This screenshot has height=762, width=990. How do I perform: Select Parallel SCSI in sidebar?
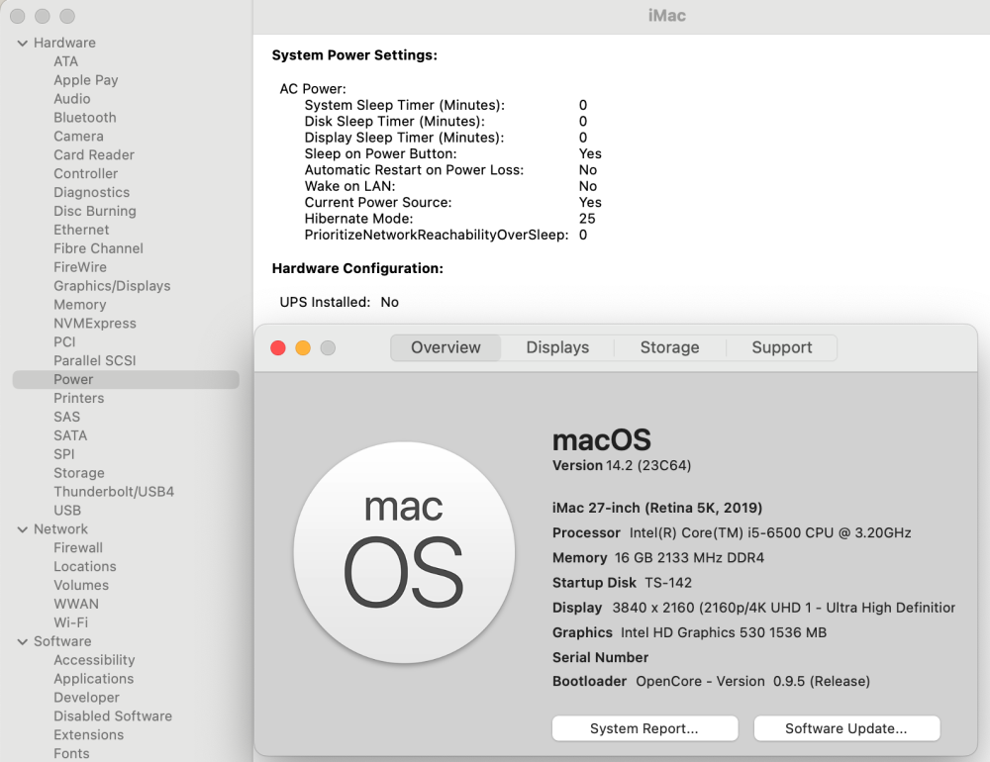click(95, 361)
